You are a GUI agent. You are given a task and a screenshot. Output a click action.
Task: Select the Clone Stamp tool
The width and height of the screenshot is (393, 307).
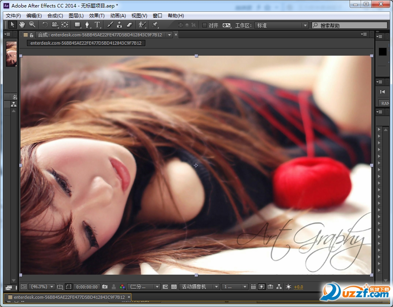120,25
